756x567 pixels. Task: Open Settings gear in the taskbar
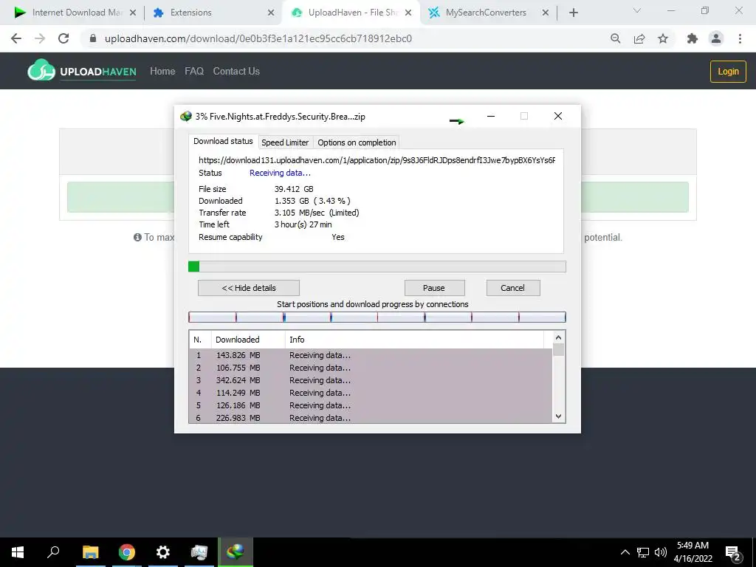tap(163, 552)
